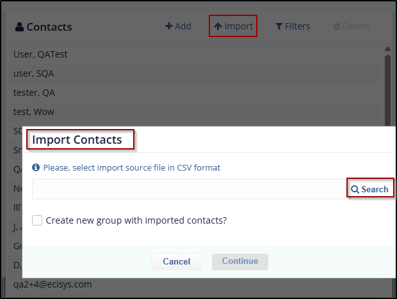This screenshot has height=299, width=397.
Task: Click the plus icon beside Add
Action: (x=169, y=26)
